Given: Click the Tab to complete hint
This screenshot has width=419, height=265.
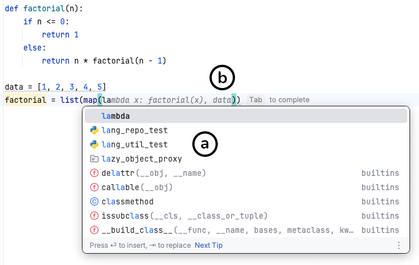Looking at the screenshot, I should click(278, 100).
